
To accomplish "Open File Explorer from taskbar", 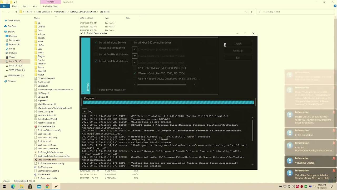I will (x=22, y=187).
